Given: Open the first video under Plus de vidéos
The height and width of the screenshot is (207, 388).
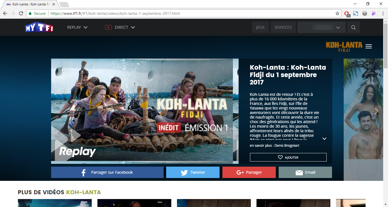Looking at the screenshot, I should coord(55,203).
